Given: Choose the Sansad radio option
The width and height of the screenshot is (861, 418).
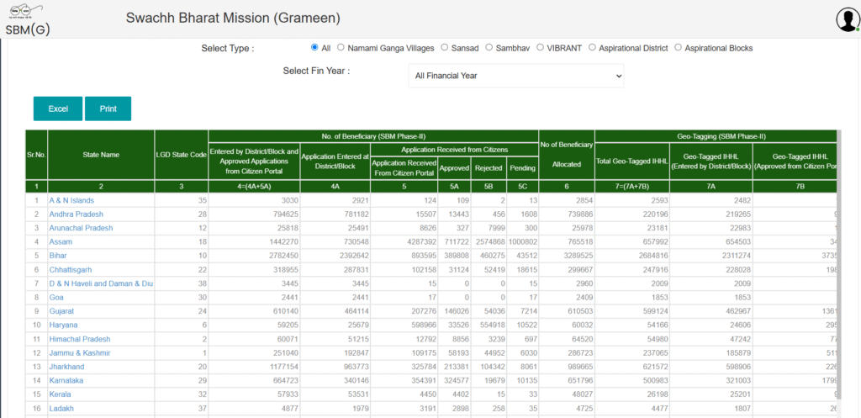Looking at the screenshot, I should (444, 47).
